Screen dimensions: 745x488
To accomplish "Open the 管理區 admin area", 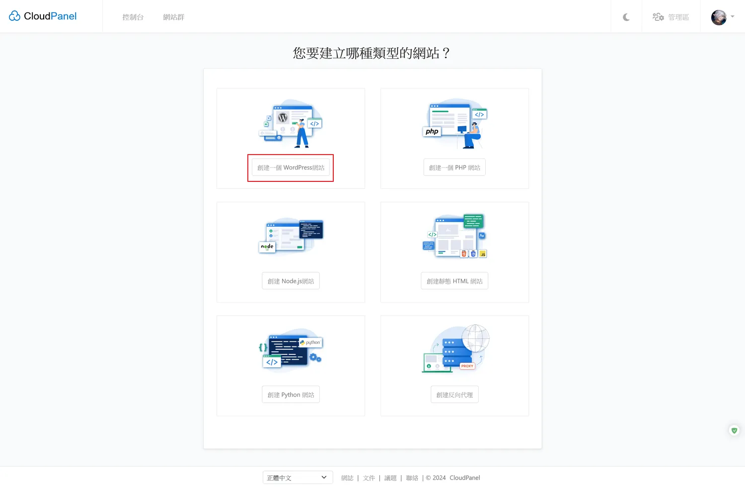I will point(671,17).
